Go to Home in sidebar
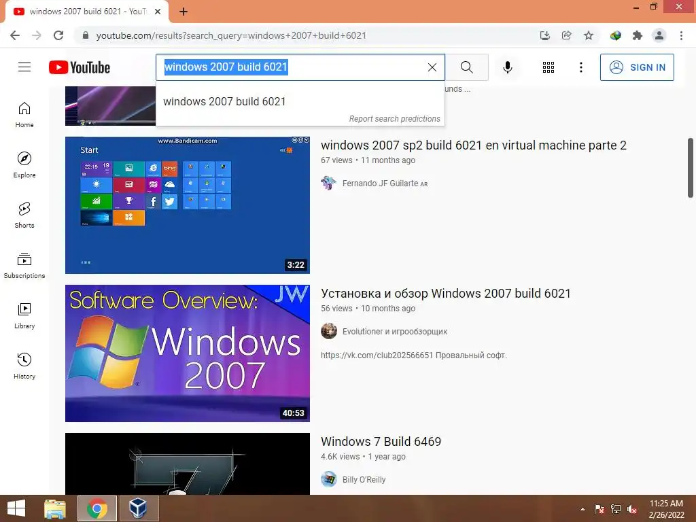Viewport: 696px width, 522px height. (x=24, y=114)
